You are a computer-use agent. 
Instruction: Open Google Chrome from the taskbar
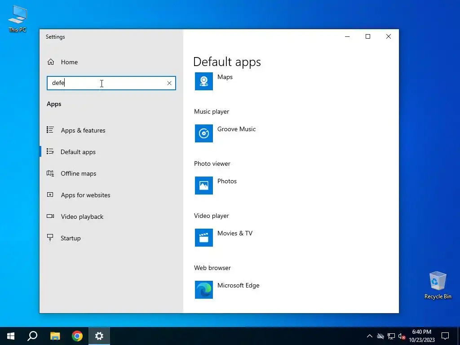[77, 336]
